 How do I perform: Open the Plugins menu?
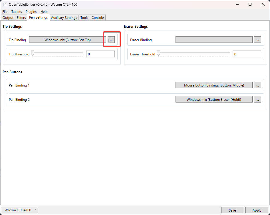pyautogui.click(x=31, y=11)
